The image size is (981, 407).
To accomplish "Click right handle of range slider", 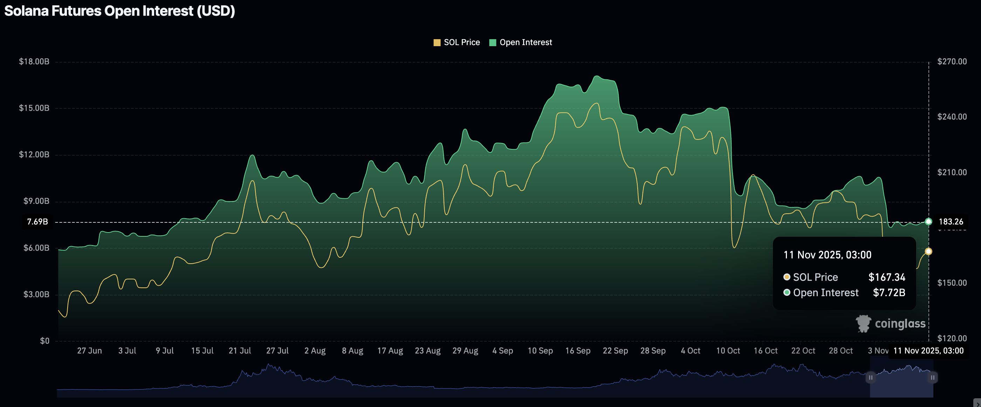I will tap(933, 378).
